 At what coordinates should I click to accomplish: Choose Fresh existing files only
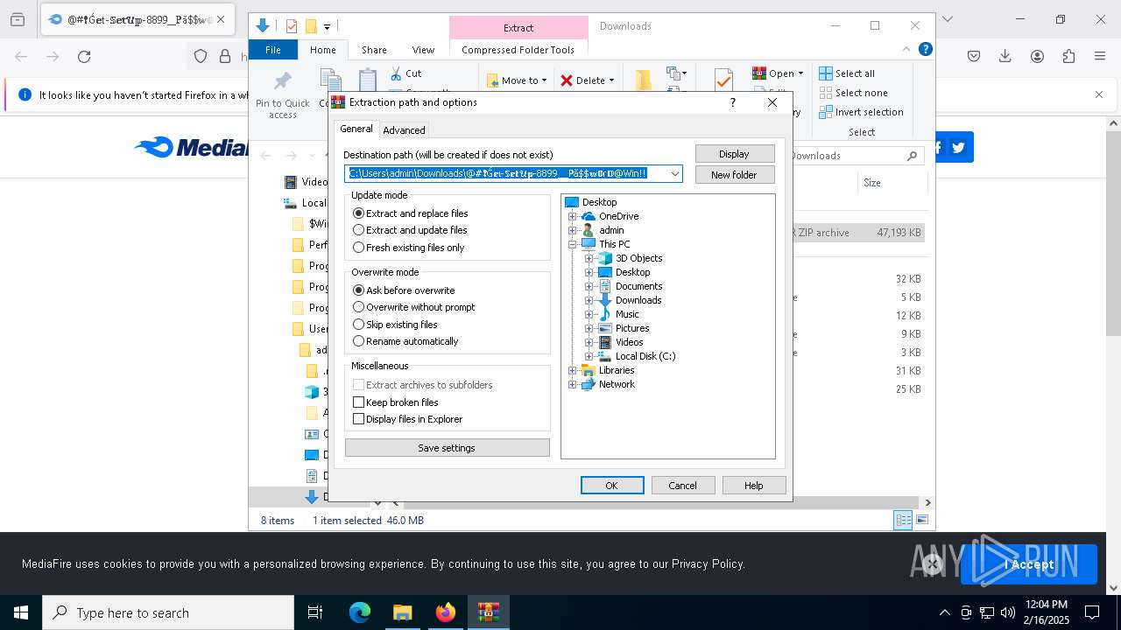(x=358, y=248)
